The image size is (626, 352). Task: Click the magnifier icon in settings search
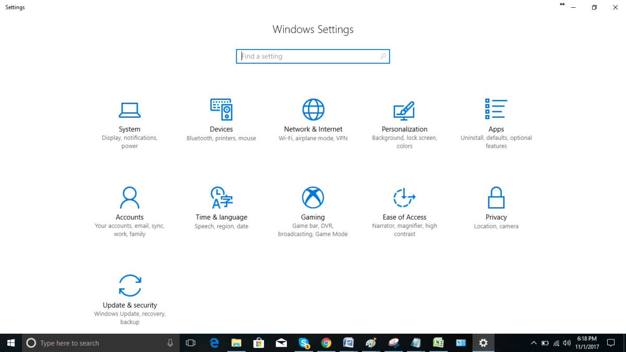pos(383,56)
